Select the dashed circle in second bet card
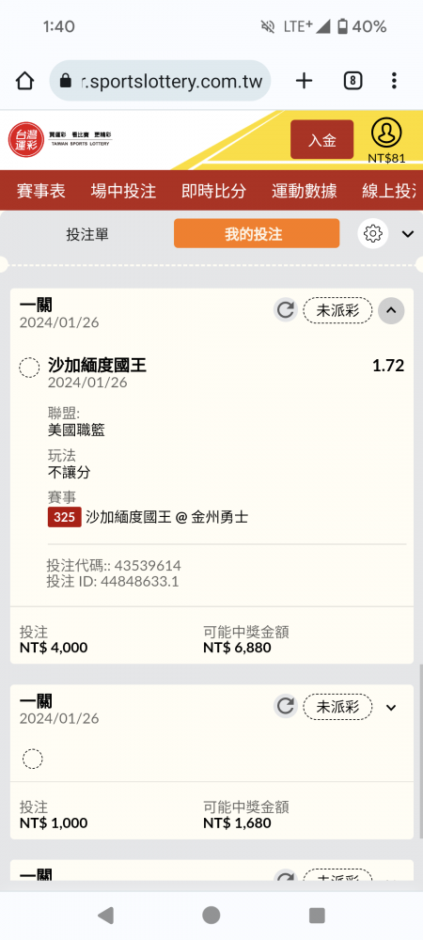The width and height of the screenshot is (423, 940). [x=32, y=759]
